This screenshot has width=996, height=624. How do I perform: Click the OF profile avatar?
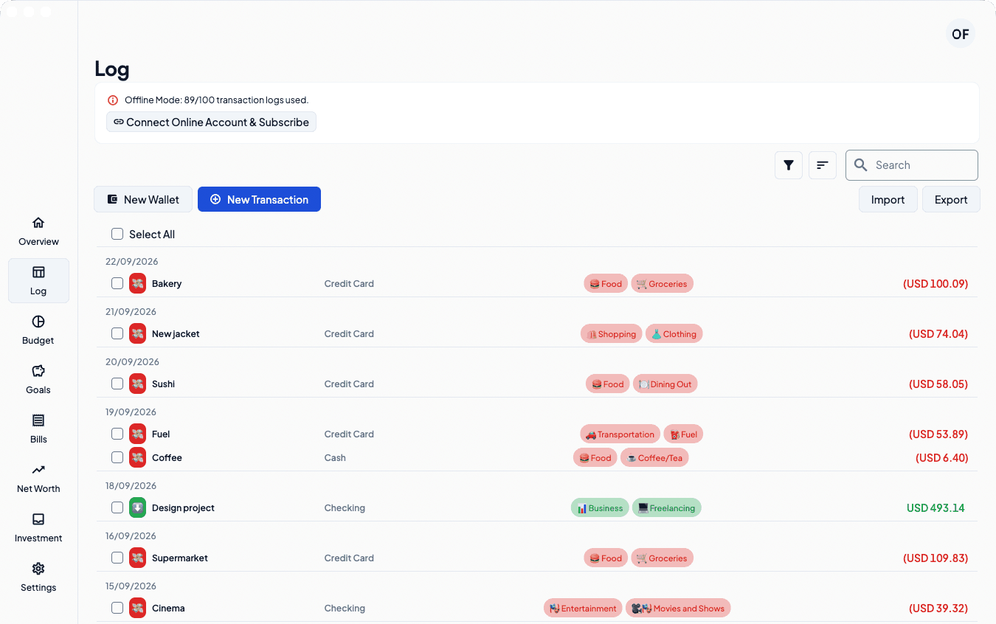[x=961, y=34]
